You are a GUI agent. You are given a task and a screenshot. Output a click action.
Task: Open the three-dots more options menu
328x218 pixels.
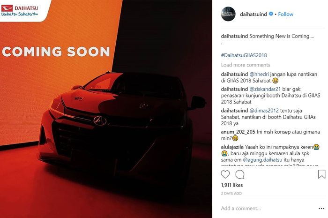point(321,208)
